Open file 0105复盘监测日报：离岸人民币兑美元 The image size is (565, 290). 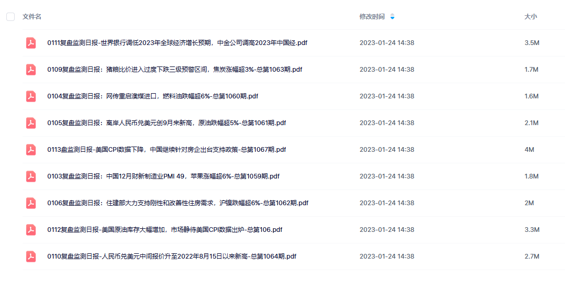(166, 123)
